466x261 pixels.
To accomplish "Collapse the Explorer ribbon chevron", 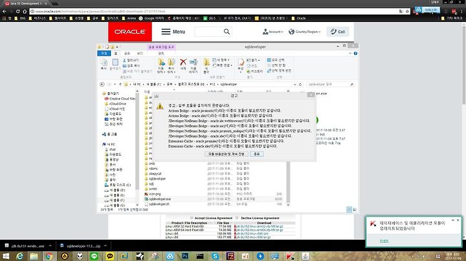I will click(x=350, y=54).
